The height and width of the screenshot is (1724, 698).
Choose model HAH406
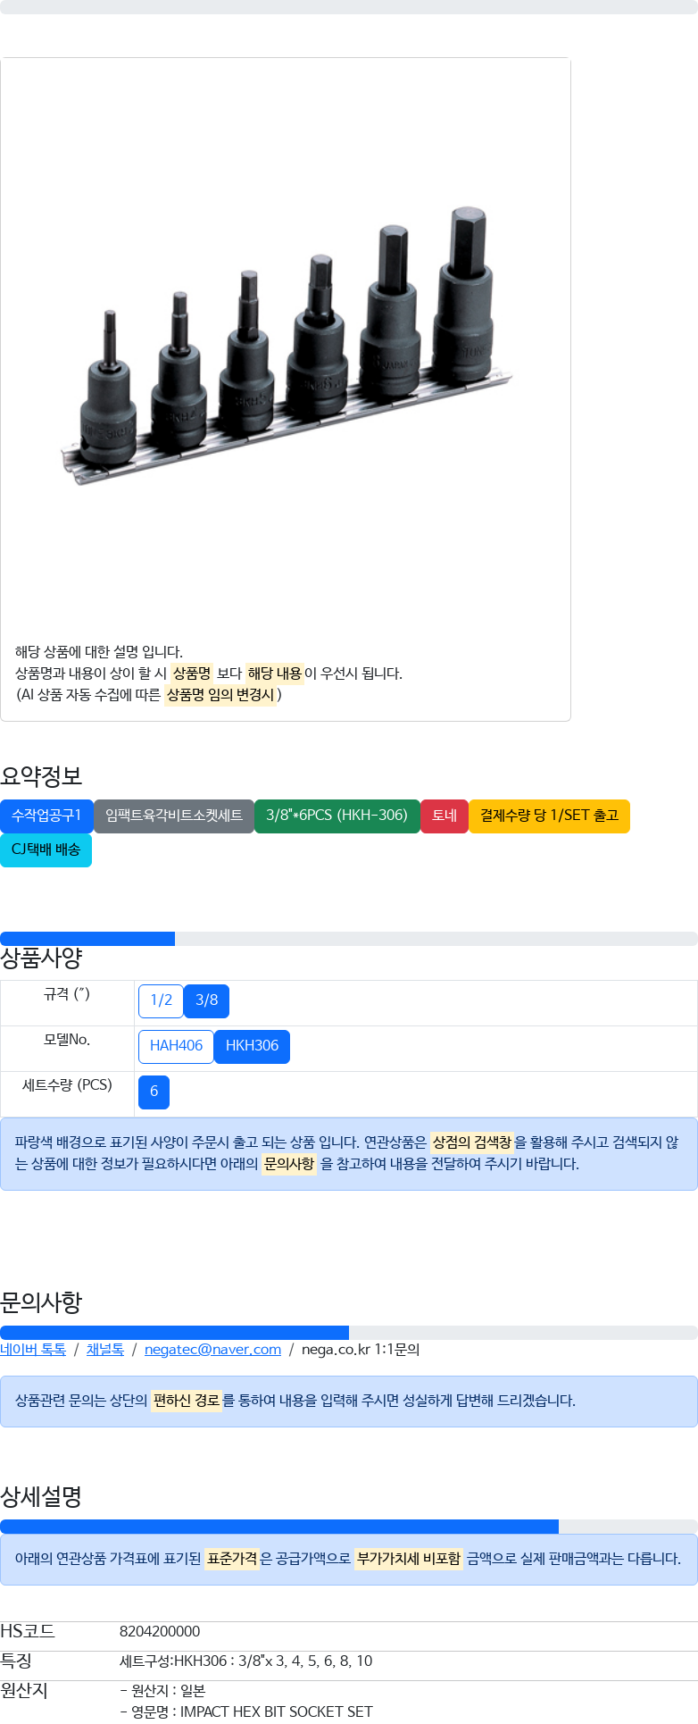176,1047
